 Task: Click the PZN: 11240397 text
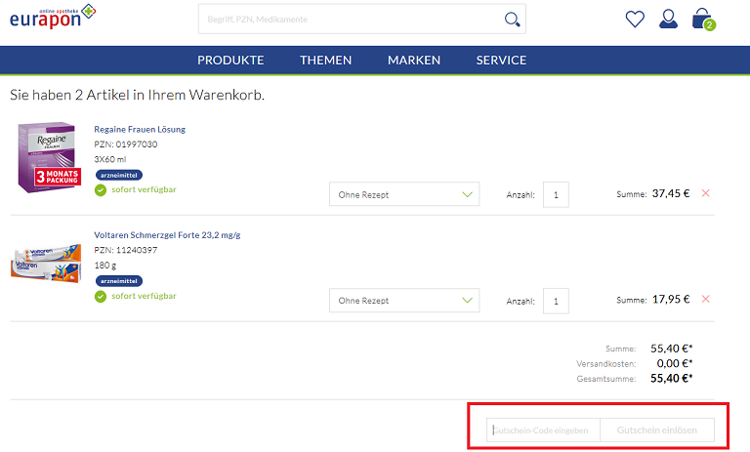[126, 250]
